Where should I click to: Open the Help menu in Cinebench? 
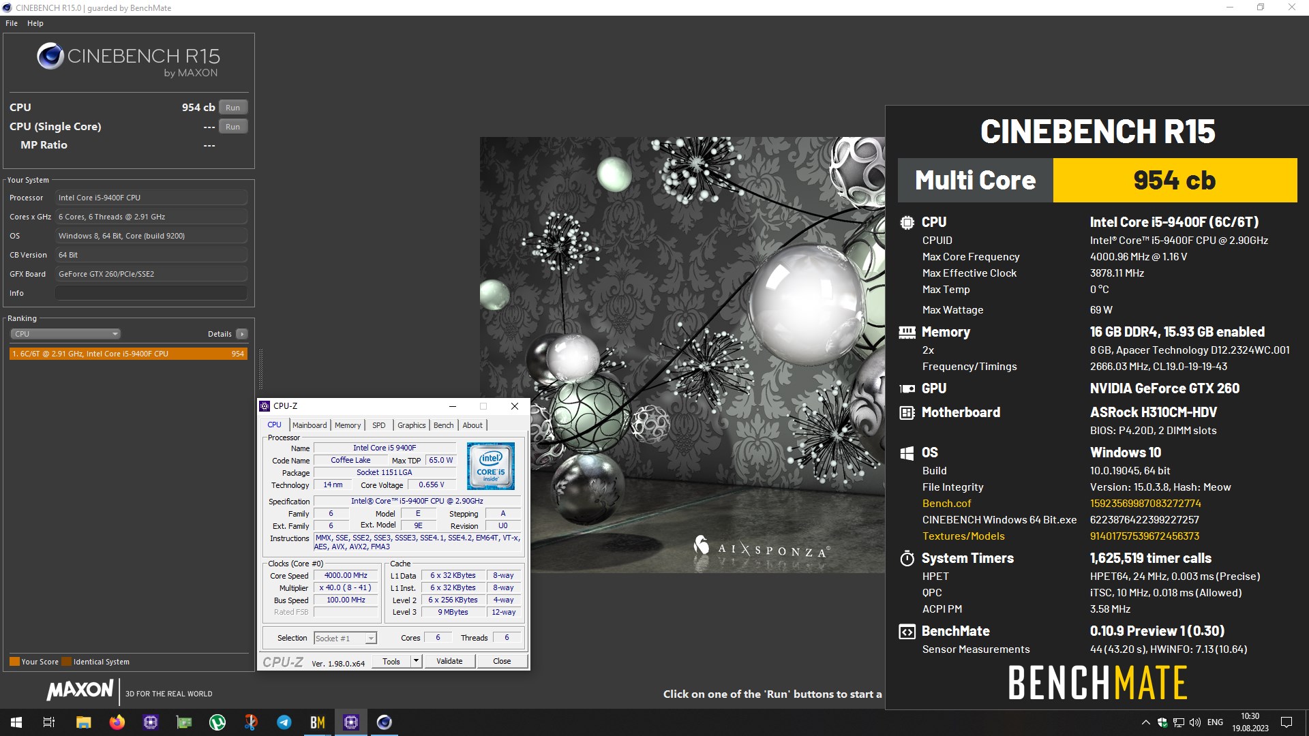pos(35,23)
